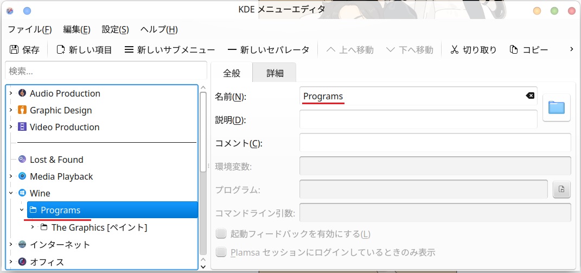Click the Cut scissors icon
The width and height of the screenshot is (581, 273).
click(455, 50)
